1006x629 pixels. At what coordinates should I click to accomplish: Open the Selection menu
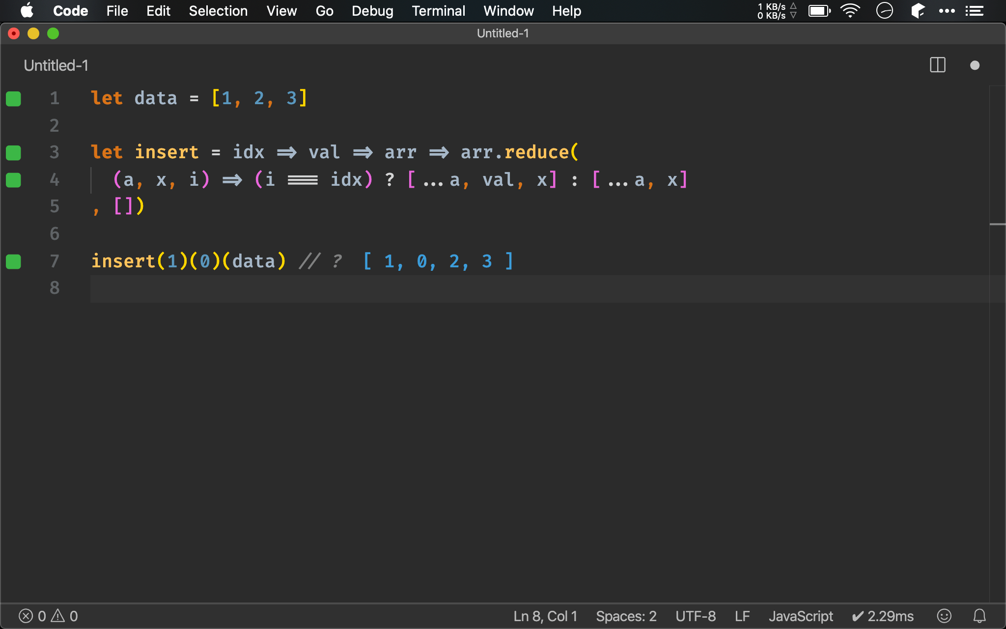pos(218,11)
